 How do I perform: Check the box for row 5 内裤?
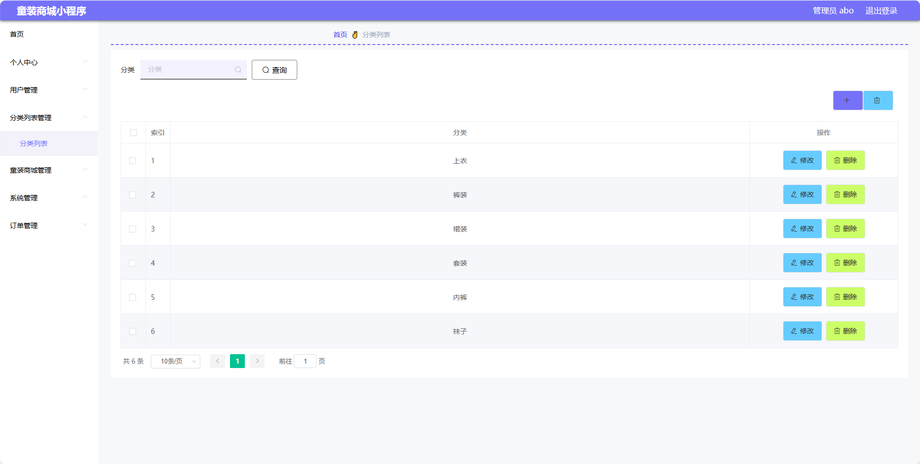click(x=133, y=297)
